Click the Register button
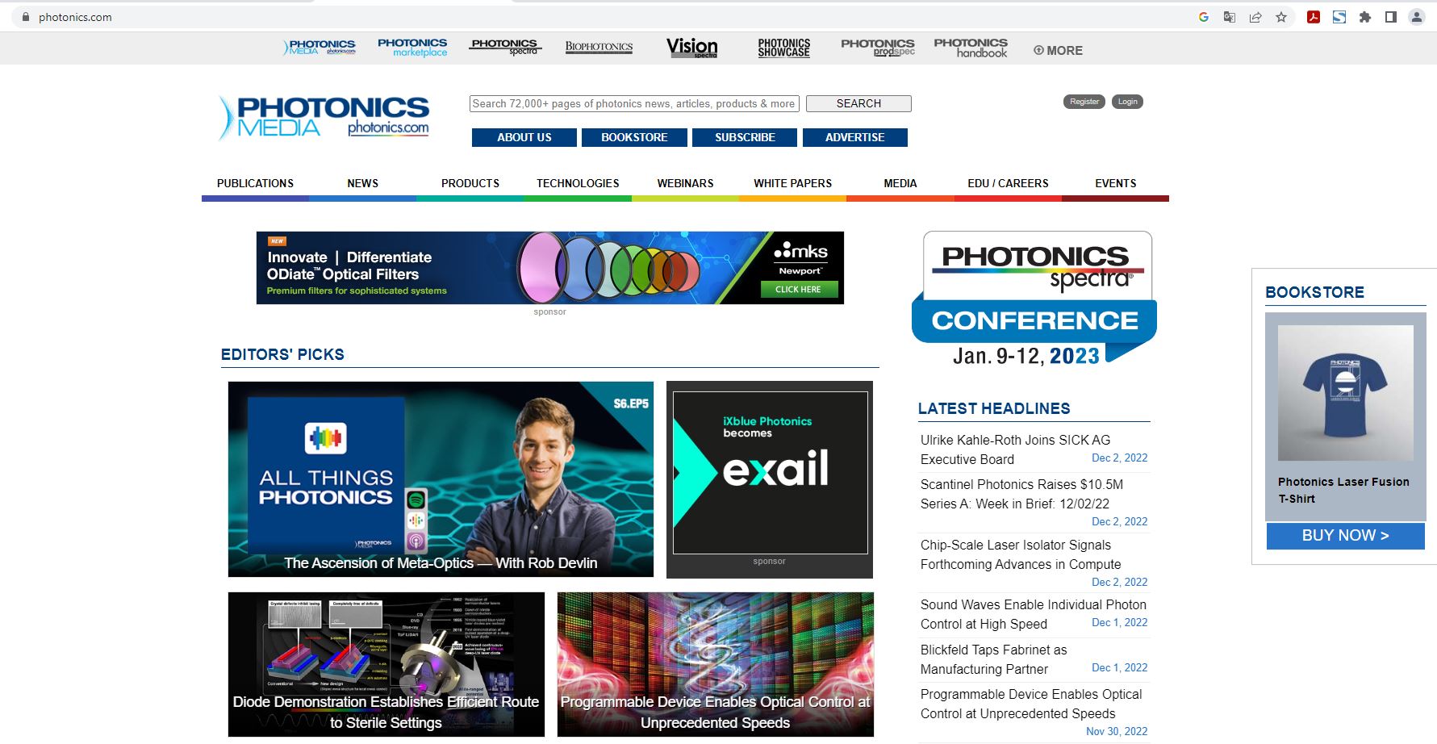 click(1084, 102)
